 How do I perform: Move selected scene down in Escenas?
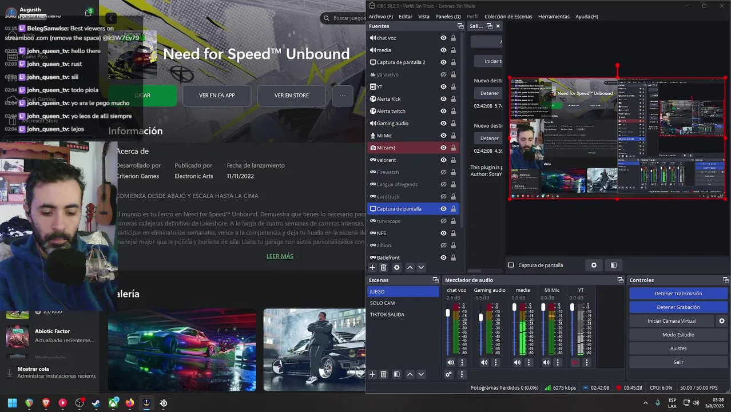tap(421, 374)
